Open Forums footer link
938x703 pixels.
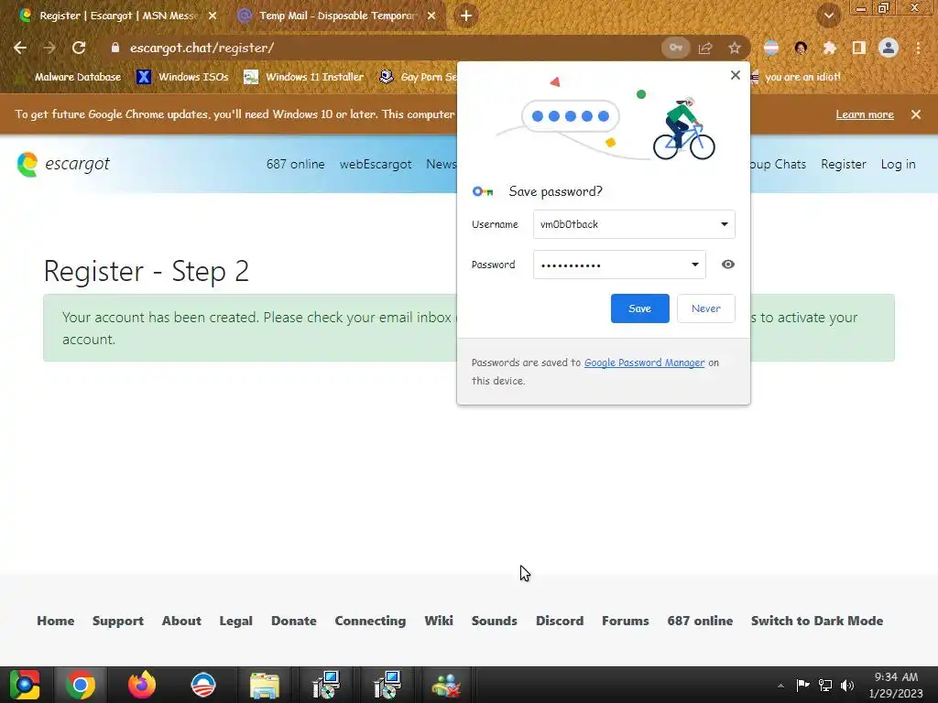(625, 621)
